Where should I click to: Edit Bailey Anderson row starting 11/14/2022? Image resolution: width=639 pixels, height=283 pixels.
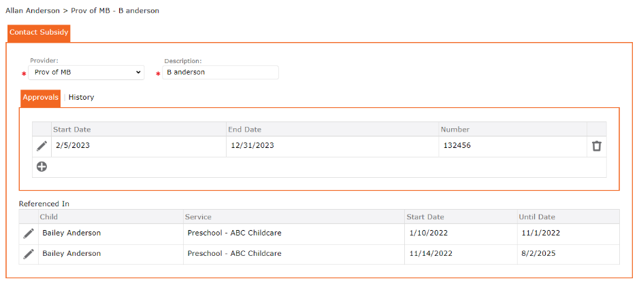coord(29,254)
